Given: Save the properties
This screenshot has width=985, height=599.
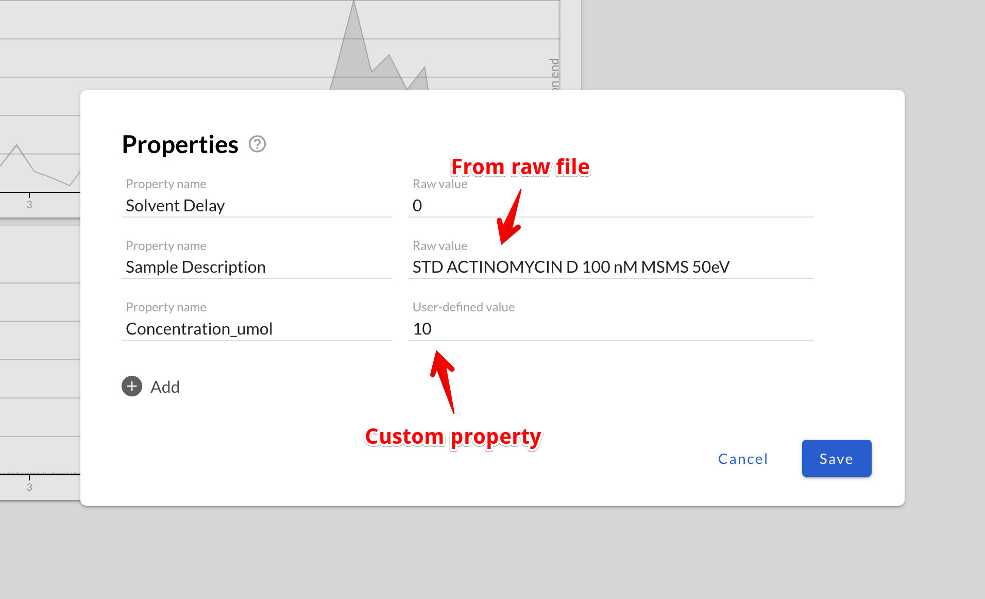Looking at the screenshot, I should 836,458.
